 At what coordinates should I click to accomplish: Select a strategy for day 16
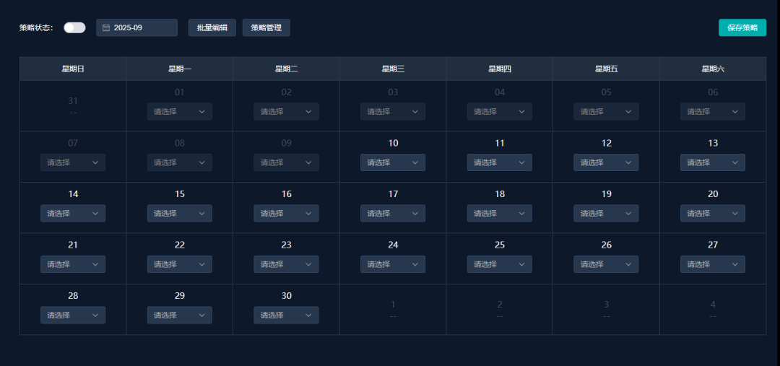(287, 214)
